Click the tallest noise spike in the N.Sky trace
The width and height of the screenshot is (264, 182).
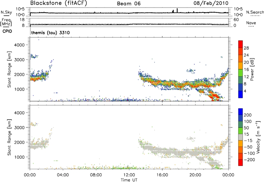[177, 11]
